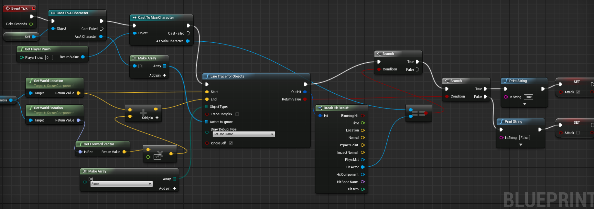Click the Delta Seconds output pin
The width and height of the screenshot is (594, 209).
point(31,24)
